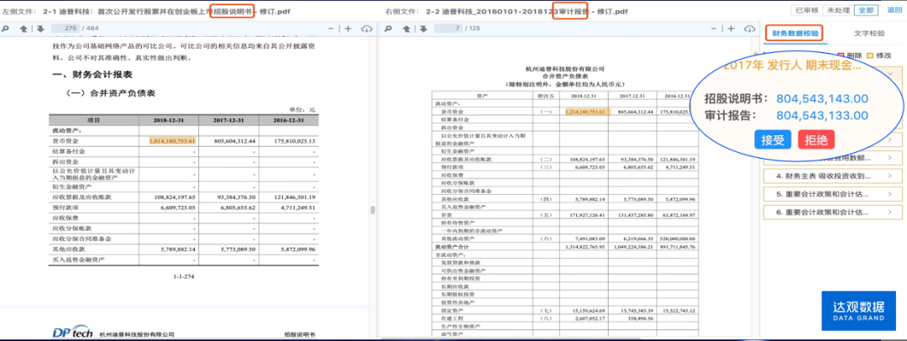
Task: Download the left prospectus PDF
Action: tap(367, 29)
